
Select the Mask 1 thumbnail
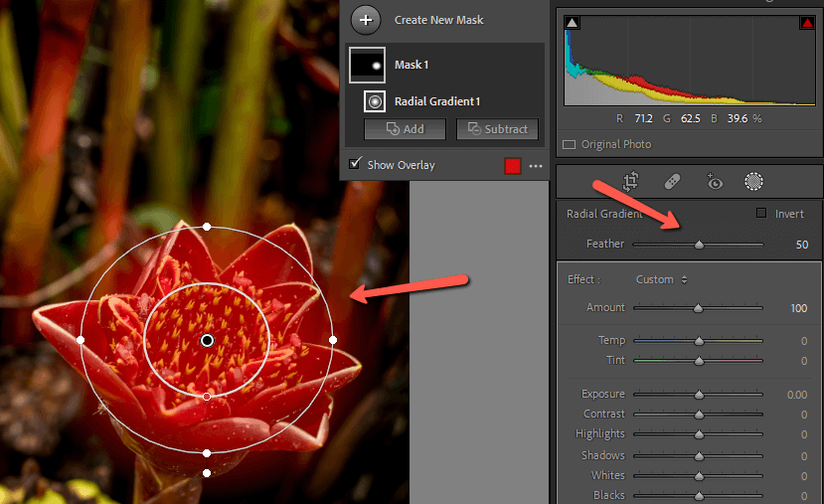coord(367,65)
